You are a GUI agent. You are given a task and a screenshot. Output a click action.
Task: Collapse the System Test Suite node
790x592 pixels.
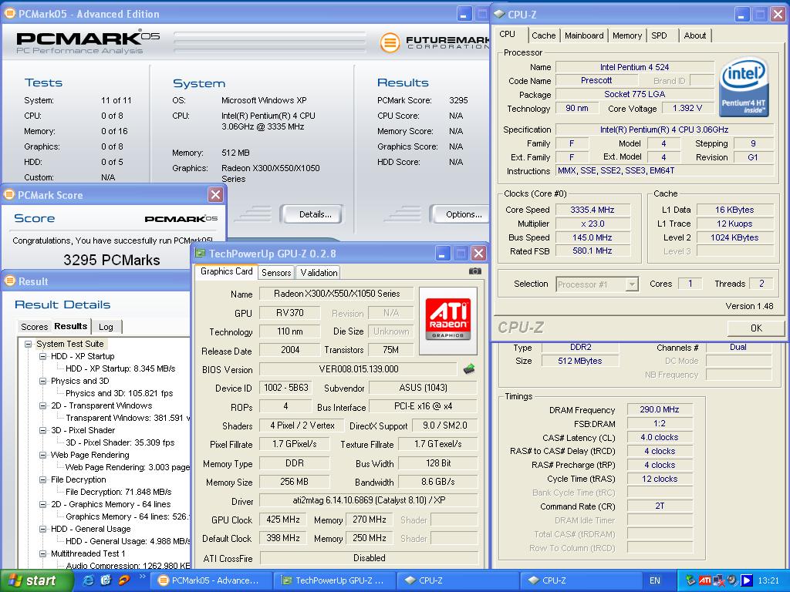coord(29,345)
